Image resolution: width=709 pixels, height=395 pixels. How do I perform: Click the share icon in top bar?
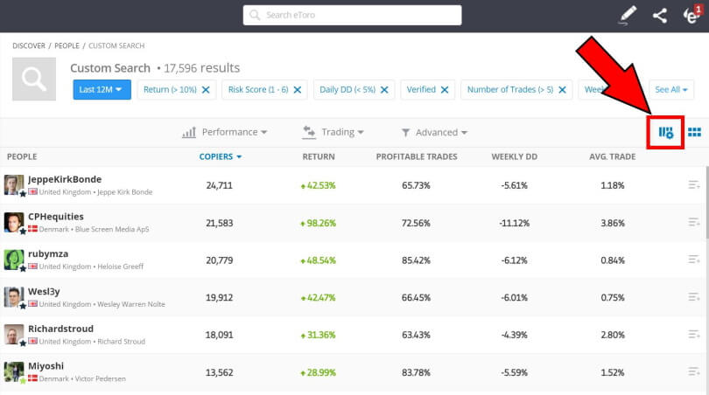coord(660,16)
